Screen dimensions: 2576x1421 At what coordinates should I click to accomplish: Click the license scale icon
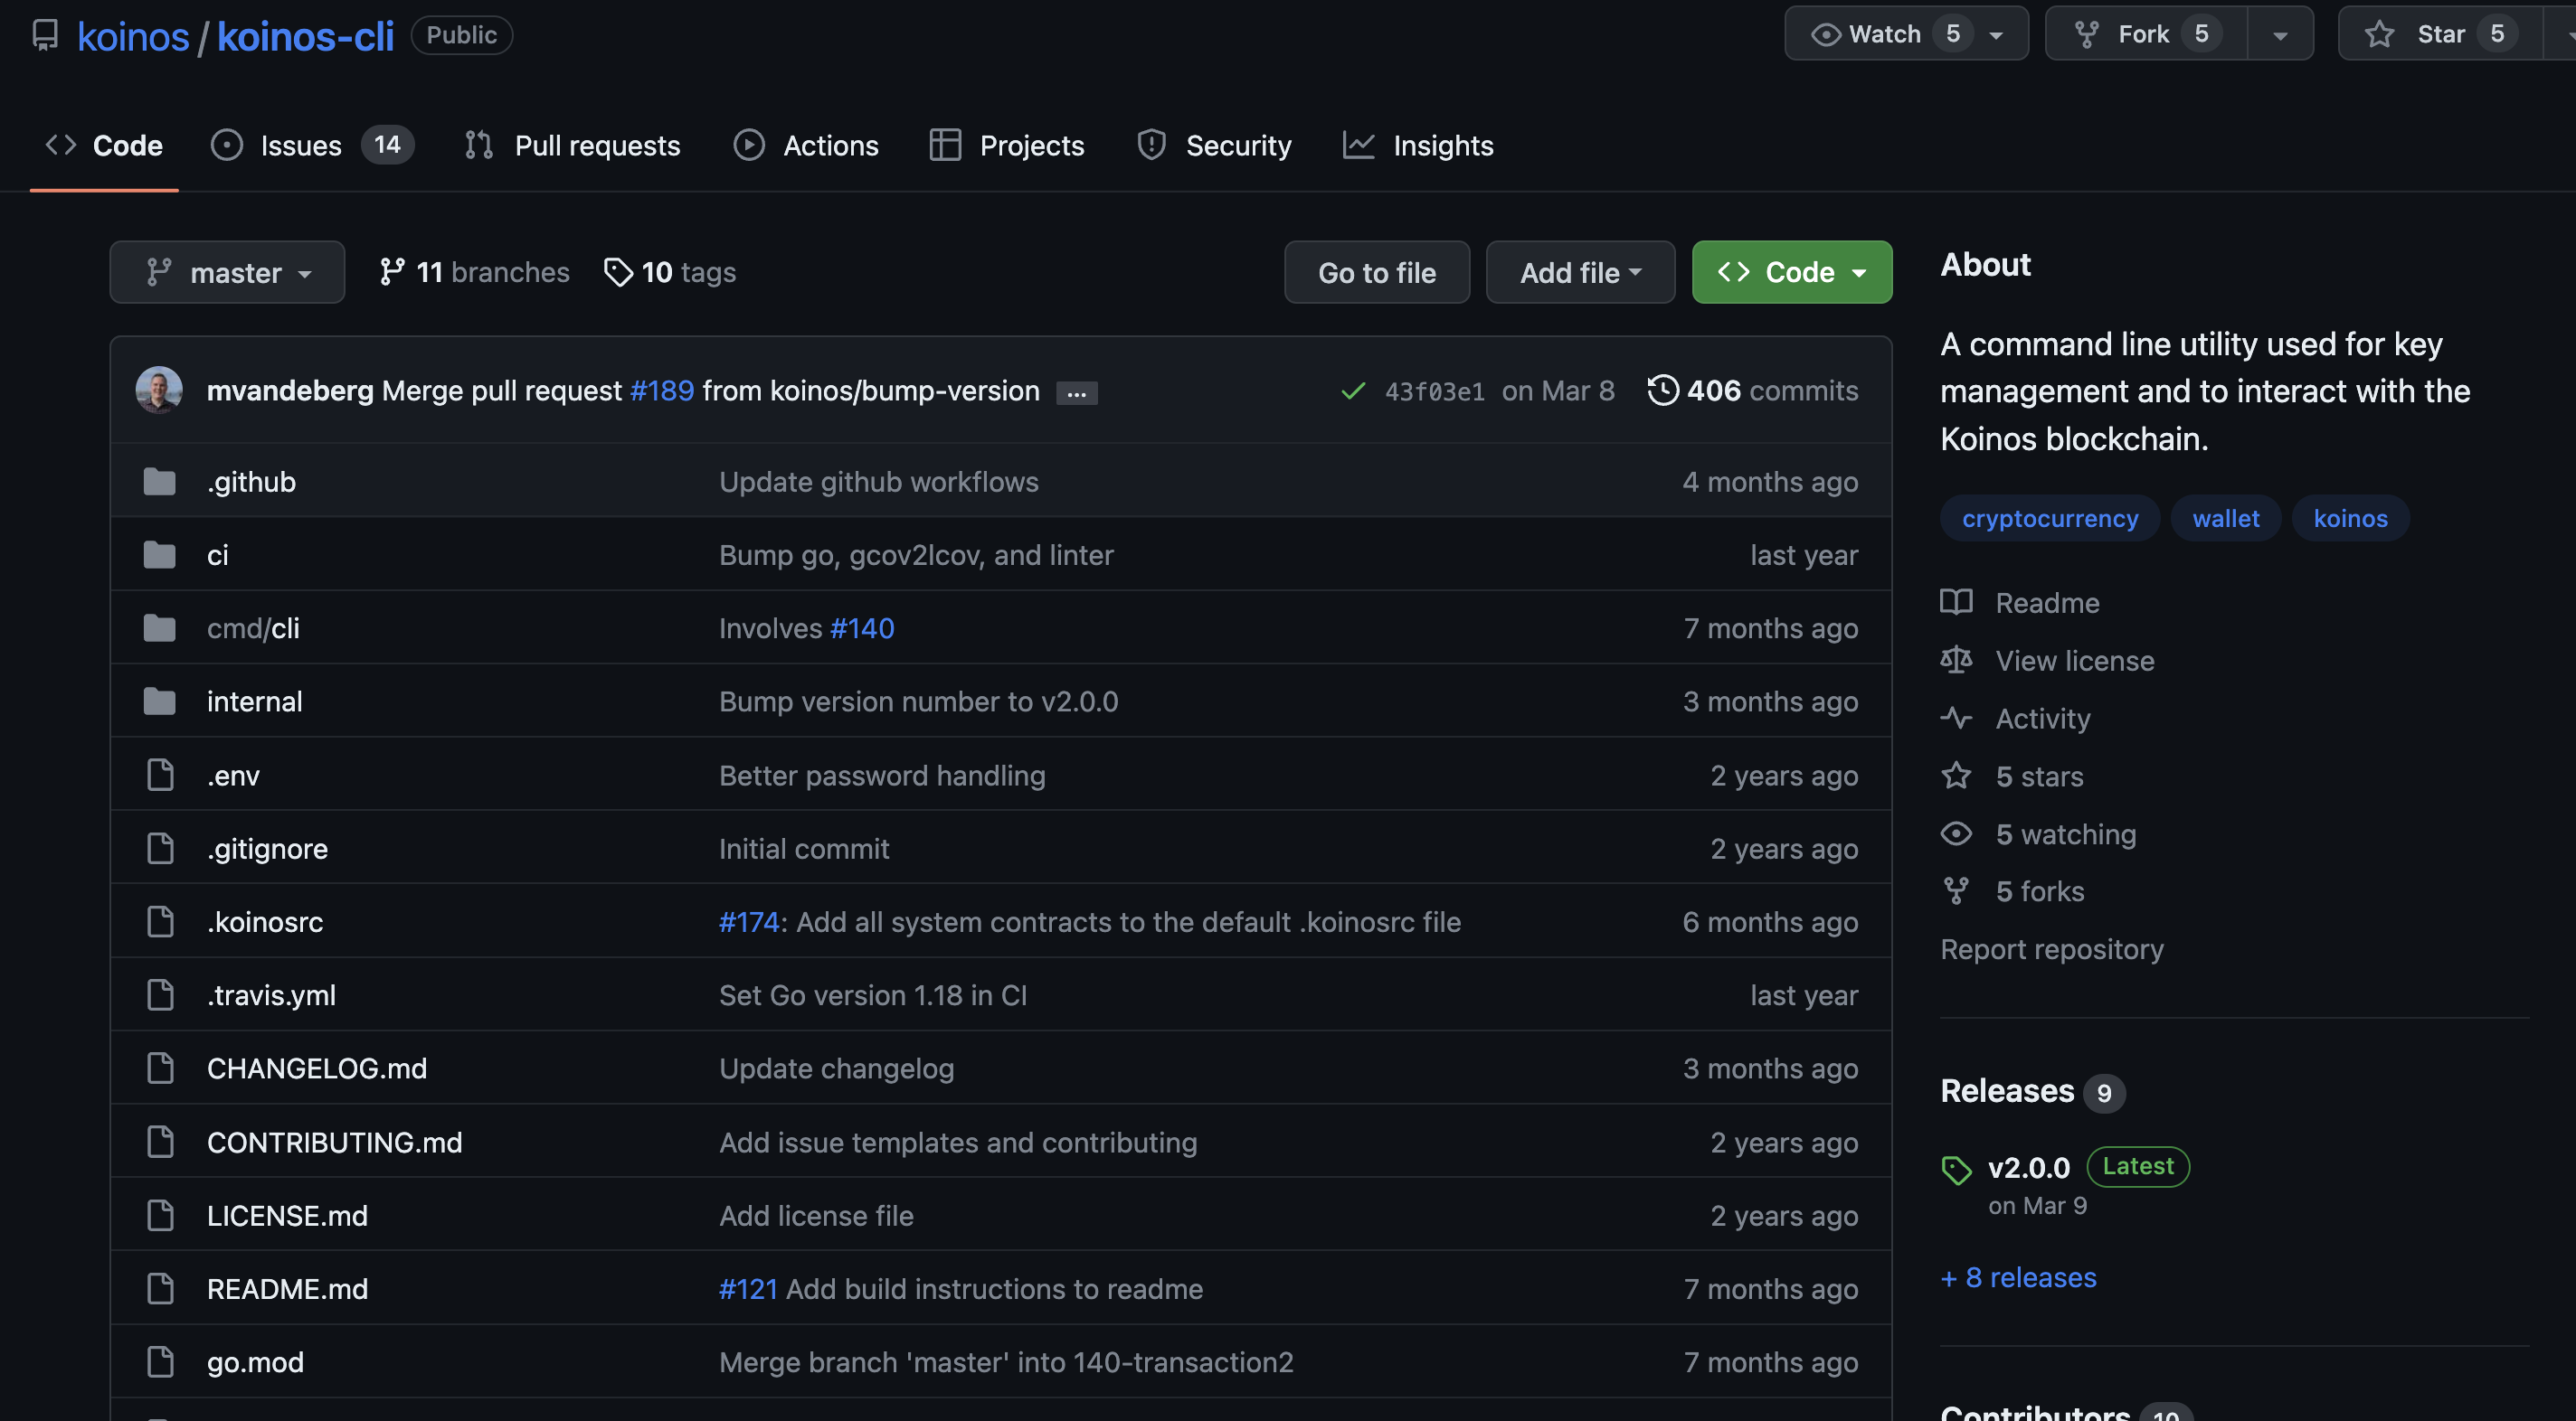[1956, 661]
